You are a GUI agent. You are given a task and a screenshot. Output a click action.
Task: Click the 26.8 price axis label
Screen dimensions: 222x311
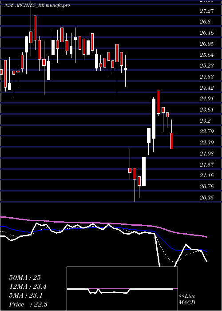[205, 22]
